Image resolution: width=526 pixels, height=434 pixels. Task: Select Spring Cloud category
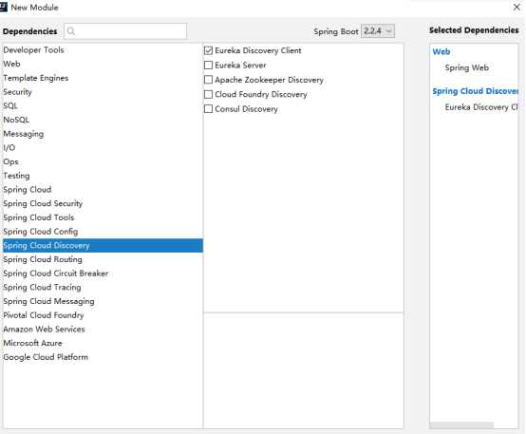click(x=103, y=190)
